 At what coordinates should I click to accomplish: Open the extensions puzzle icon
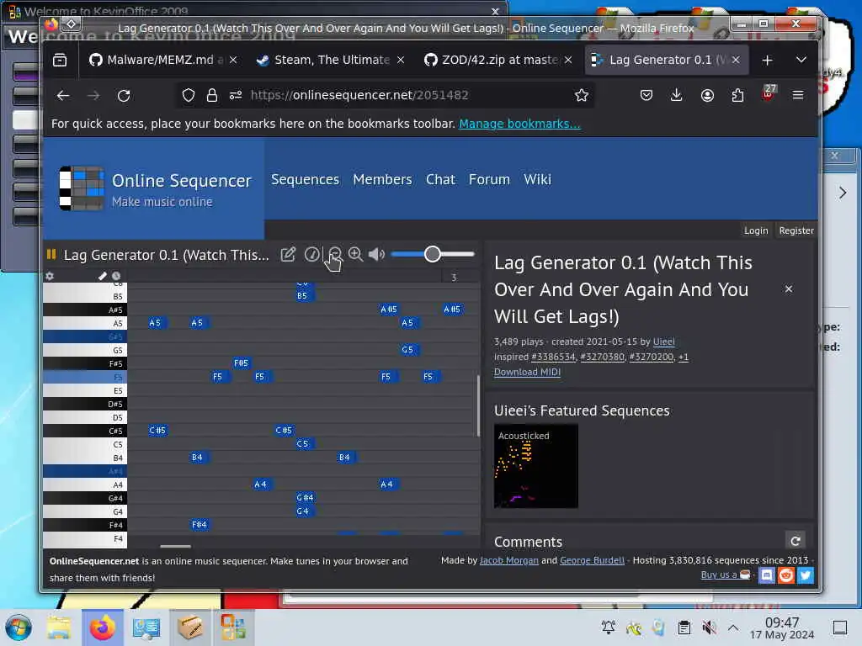(737, 96)
